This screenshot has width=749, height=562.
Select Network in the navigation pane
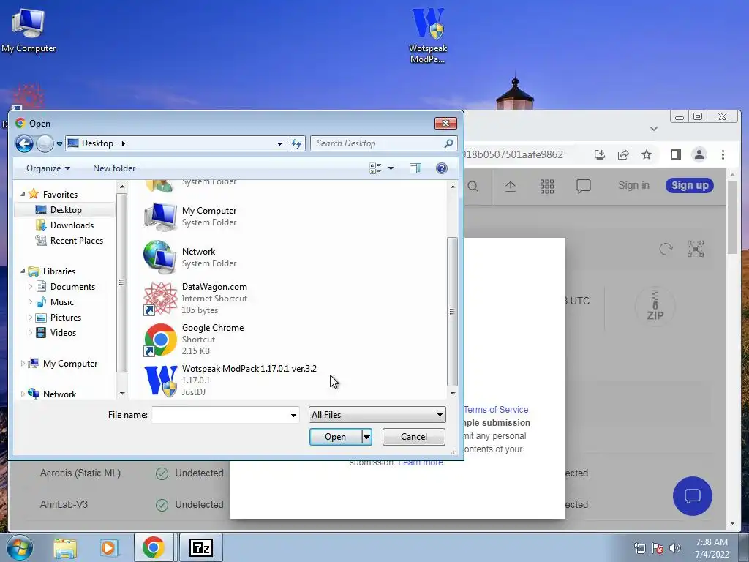(59, 394)
